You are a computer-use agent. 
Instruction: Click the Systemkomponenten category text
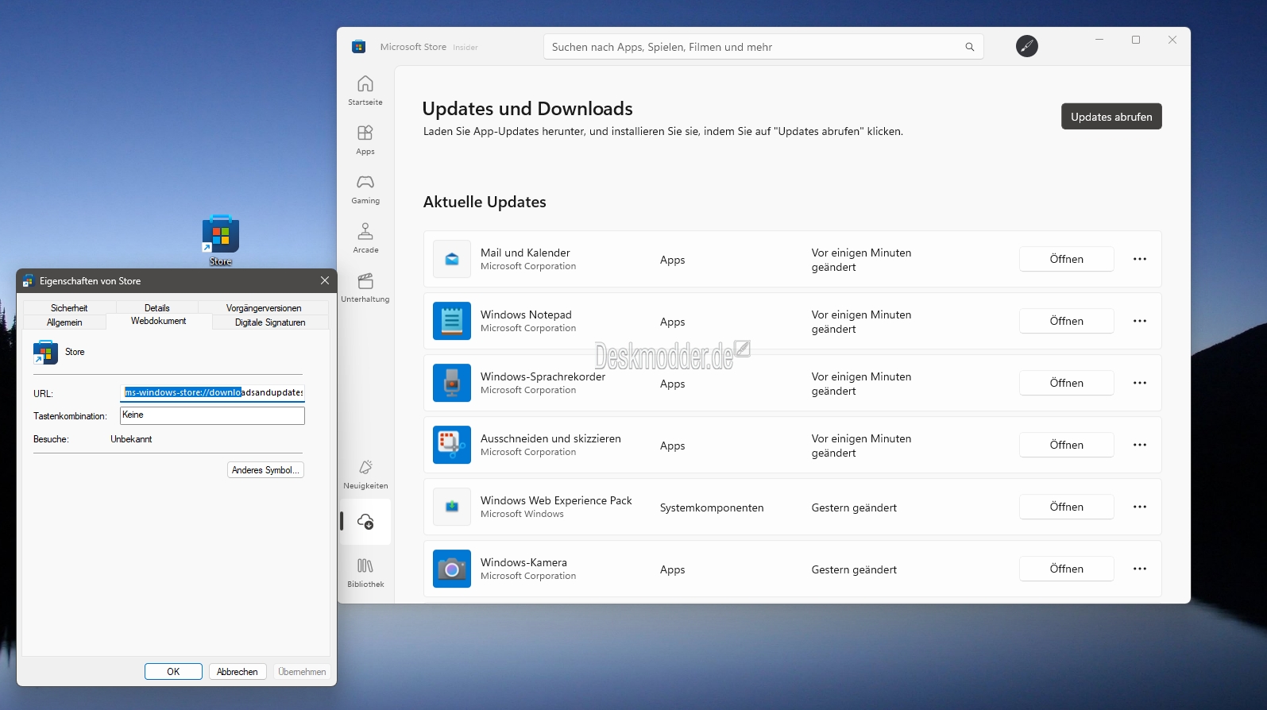[x=712, y=507]
